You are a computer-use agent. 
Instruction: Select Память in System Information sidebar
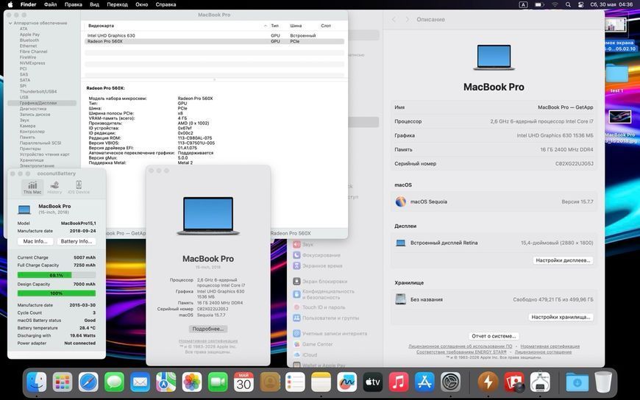point(27,137)
